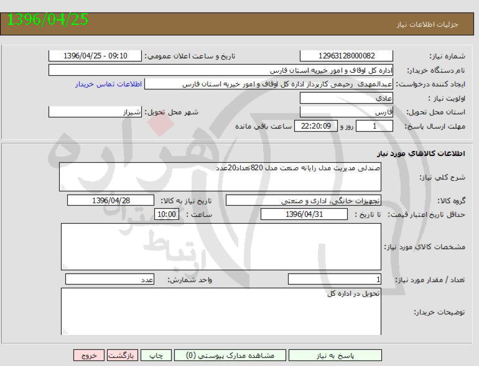Click the بازگشت back button
Viewport: 479px width, 366px height.
coord(121,355)
